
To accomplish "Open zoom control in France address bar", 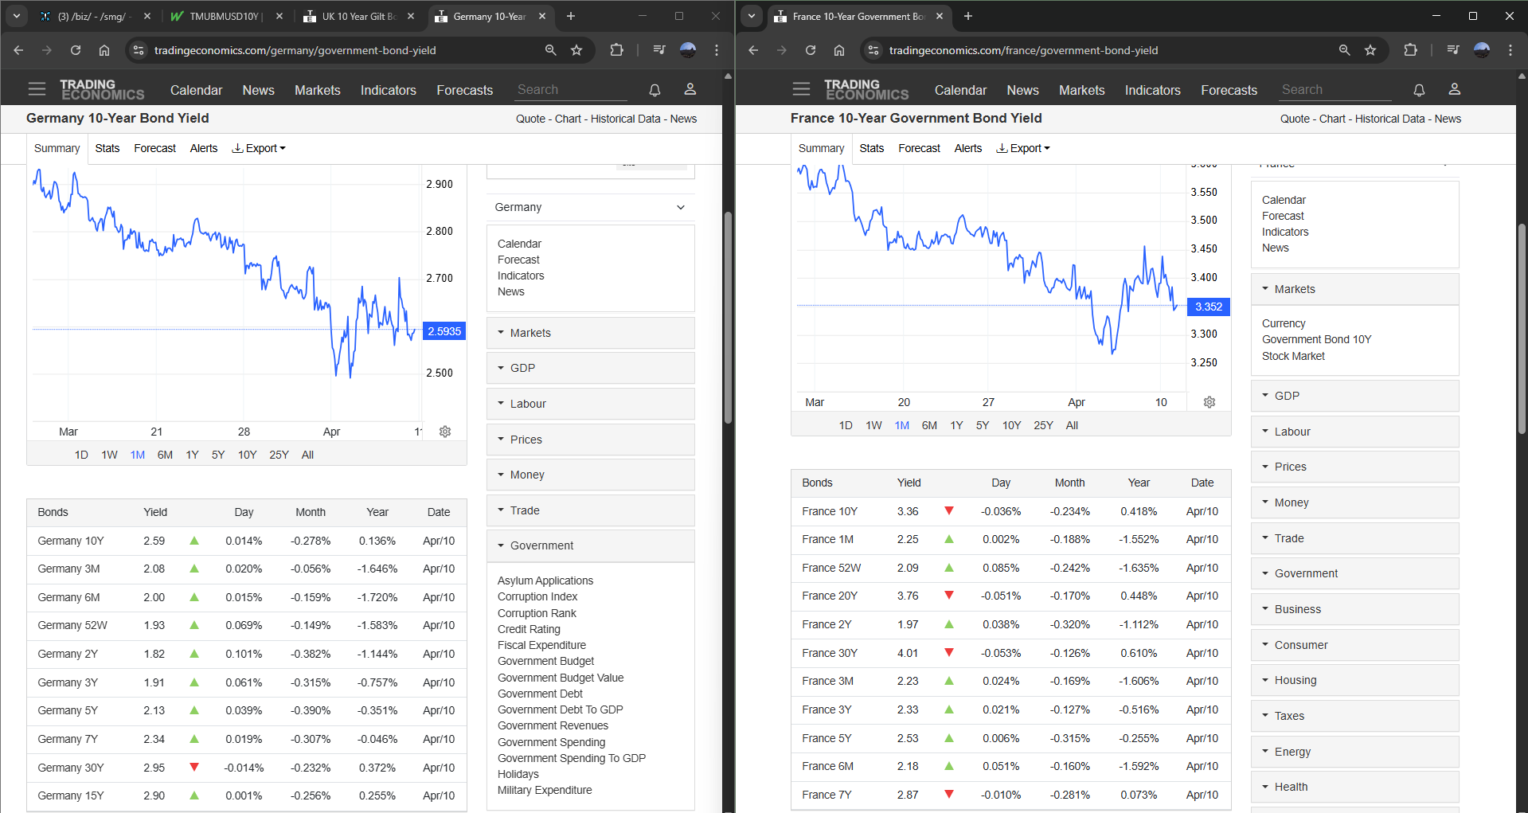I will click(1344, 50).
